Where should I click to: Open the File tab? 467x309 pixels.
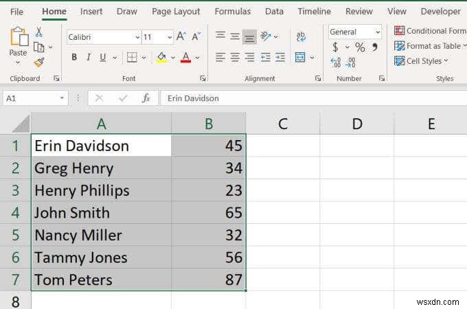16,12
